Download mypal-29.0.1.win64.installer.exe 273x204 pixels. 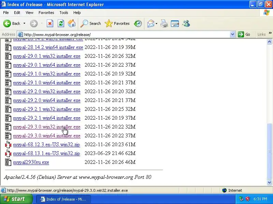click(47, 65)
